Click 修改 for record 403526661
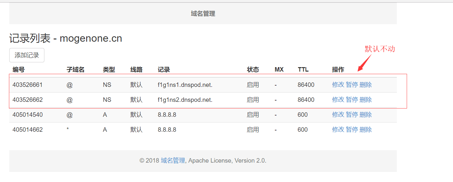The height and width of the screenshot is (182, 453). click(x=338, y=85)
